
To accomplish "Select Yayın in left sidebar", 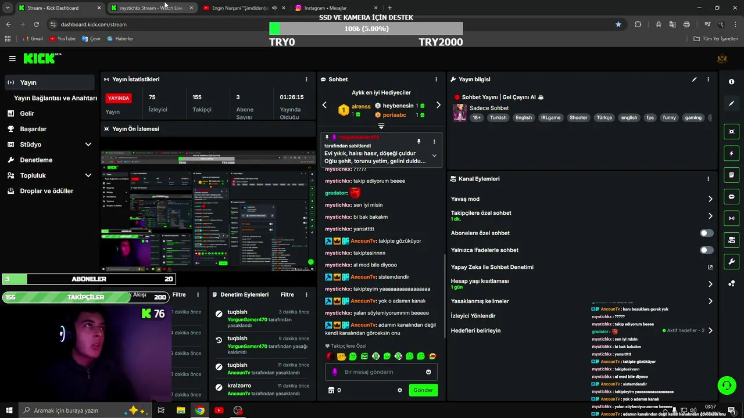I will point(50,82).
